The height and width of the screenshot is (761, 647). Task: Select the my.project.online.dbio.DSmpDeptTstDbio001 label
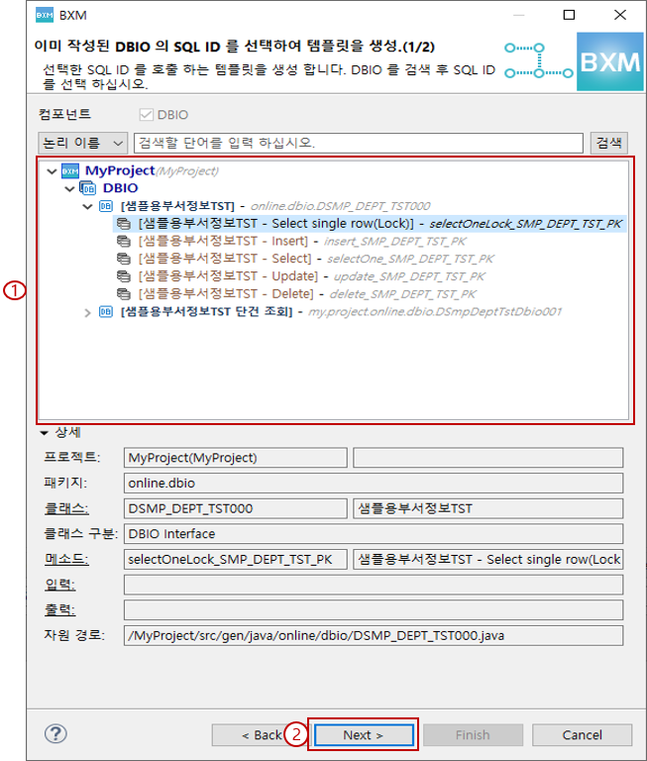341,311
